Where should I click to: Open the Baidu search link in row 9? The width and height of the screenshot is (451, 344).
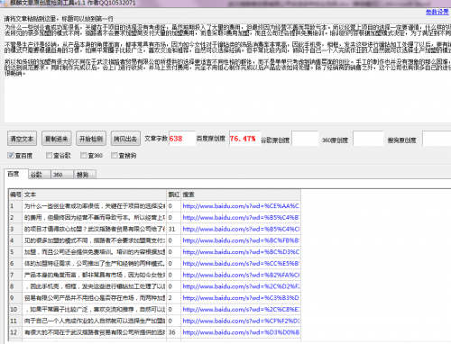tap(241, 298)
